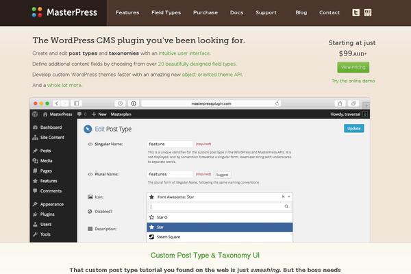
Task: Open Blog navigation item
Action: pos(301,12)
